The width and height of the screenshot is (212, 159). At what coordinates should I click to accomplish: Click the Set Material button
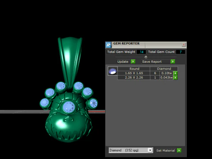pyautogui.click(x=166, y=151)
